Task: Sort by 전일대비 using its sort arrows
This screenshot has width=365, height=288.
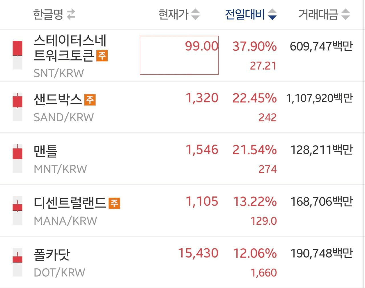Action: tap(272, 14)
